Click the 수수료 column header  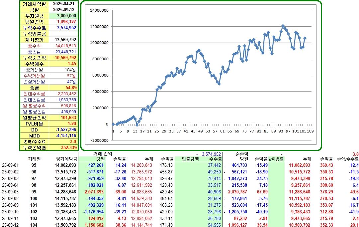click(x=216, y=159)
